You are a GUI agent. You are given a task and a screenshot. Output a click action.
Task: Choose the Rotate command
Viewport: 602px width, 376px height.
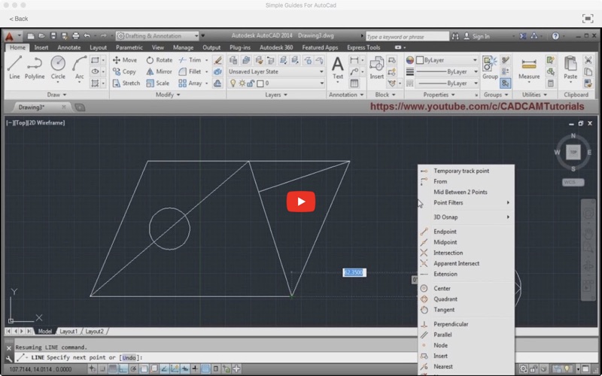coord(159,60)
